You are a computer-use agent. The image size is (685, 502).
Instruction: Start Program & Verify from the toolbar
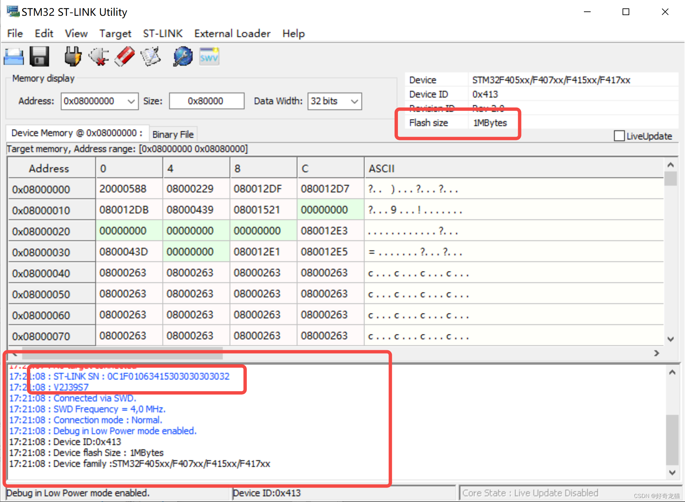(150, 56)
